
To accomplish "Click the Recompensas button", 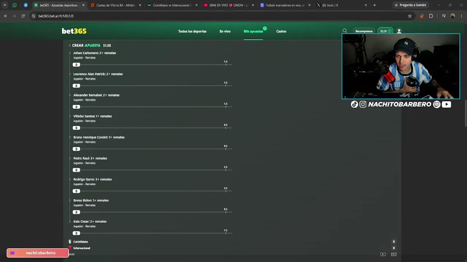I will 364,31.
